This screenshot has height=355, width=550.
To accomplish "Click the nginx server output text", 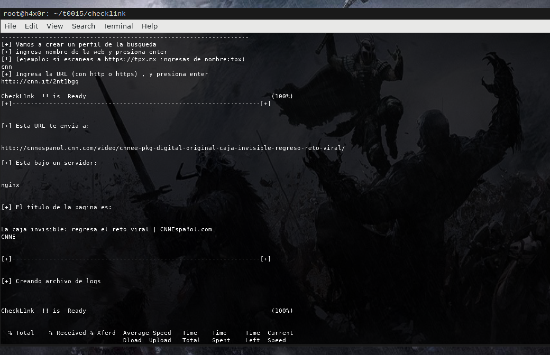I will click(10, 185).
